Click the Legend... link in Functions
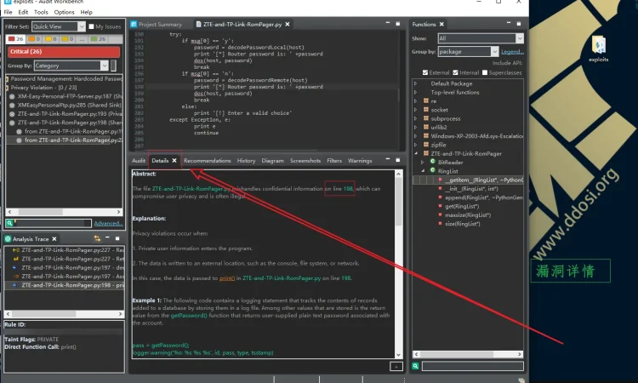 [512, 52]
